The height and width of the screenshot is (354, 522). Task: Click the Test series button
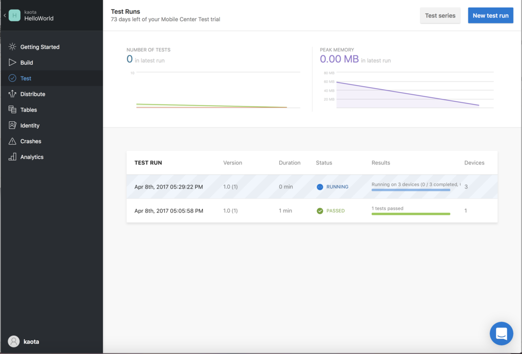click(440, 15)
